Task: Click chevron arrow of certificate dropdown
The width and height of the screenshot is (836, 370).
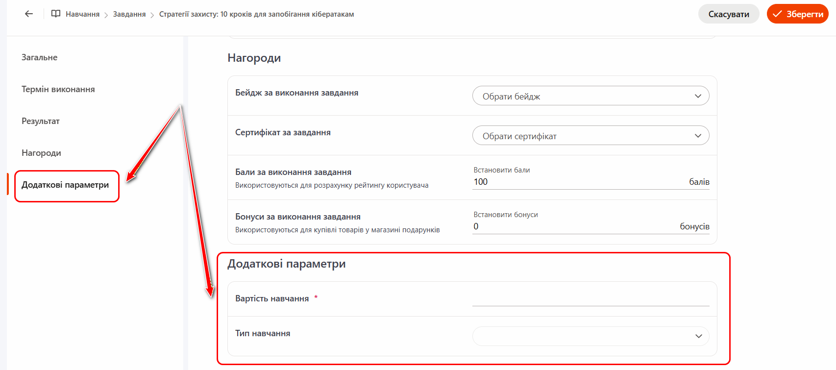Action: click(698, 136)
